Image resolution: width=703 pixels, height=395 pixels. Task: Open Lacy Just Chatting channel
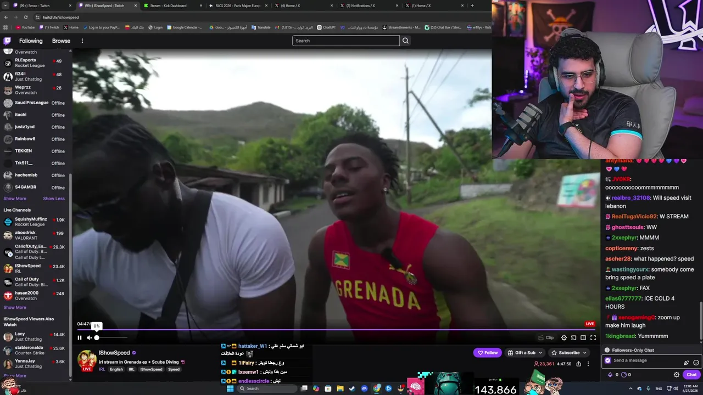(x=34, y=336)
